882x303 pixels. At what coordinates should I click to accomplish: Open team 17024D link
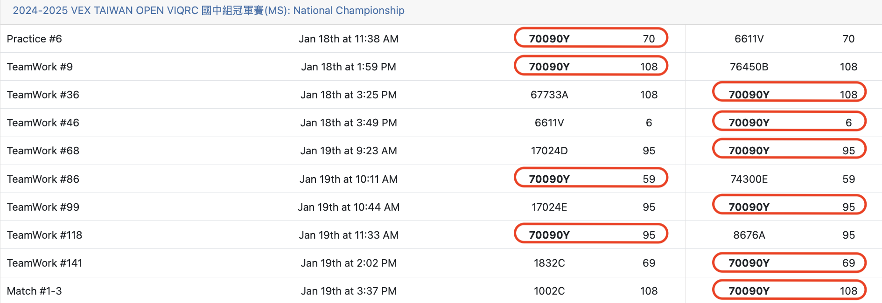coord(549,151)
